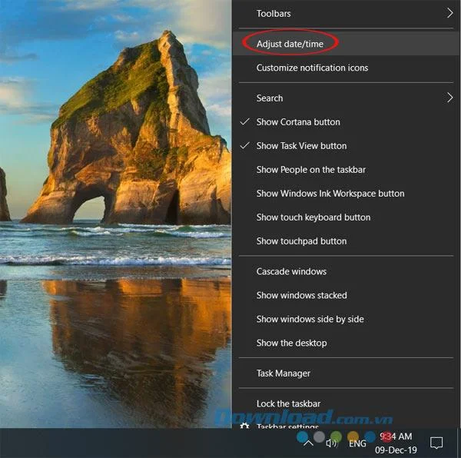The image size is (461, 458).
Task: Enable Show touchpad button
Action: [x=346, y=241]
